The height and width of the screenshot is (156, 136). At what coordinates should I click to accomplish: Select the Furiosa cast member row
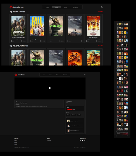click(x=75, y=121)
